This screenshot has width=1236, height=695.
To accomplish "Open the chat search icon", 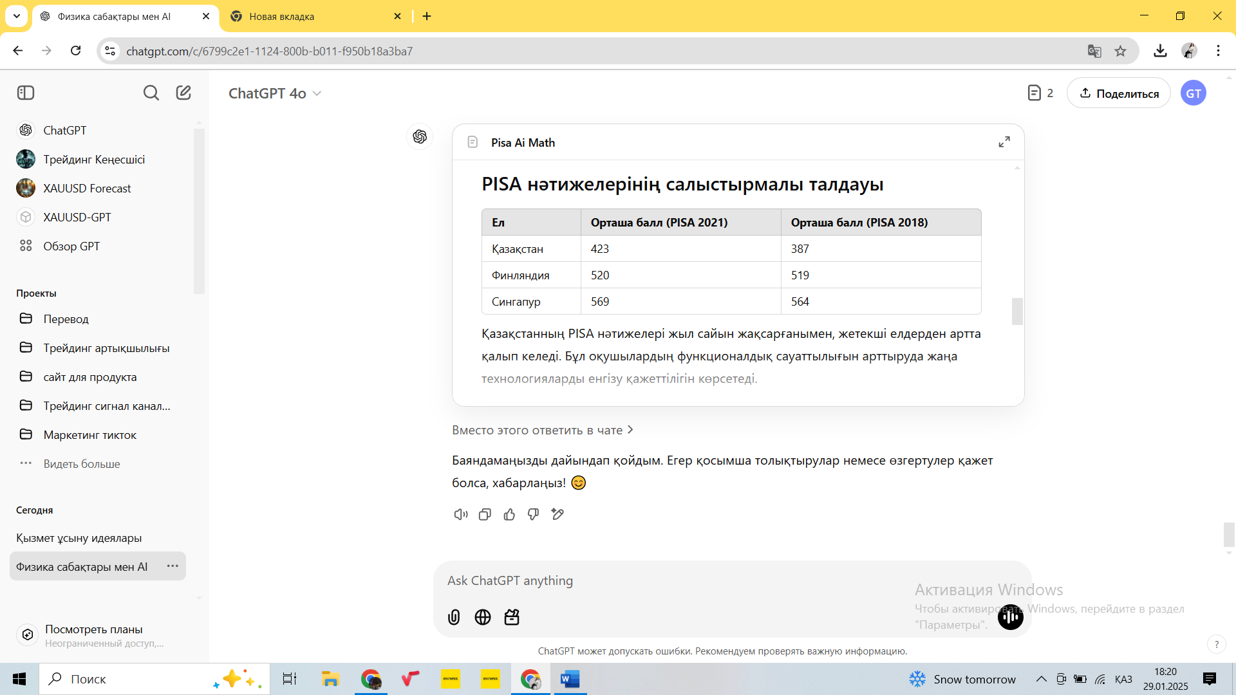I will pos(151,93).
